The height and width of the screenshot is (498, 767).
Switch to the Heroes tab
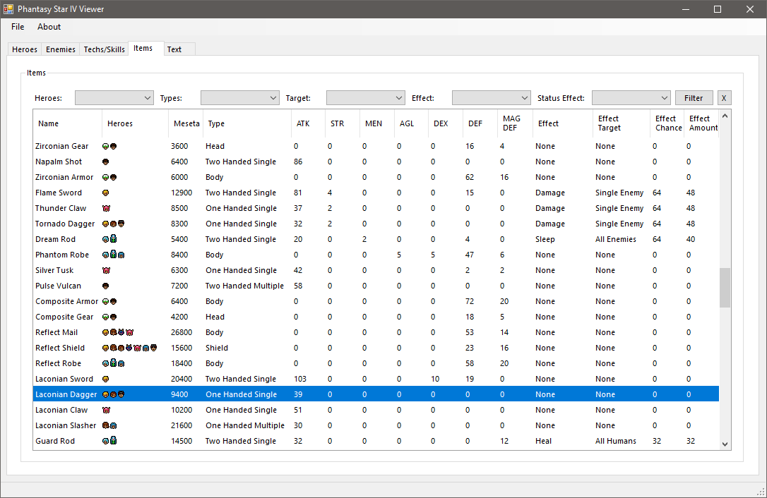[25, 49]
